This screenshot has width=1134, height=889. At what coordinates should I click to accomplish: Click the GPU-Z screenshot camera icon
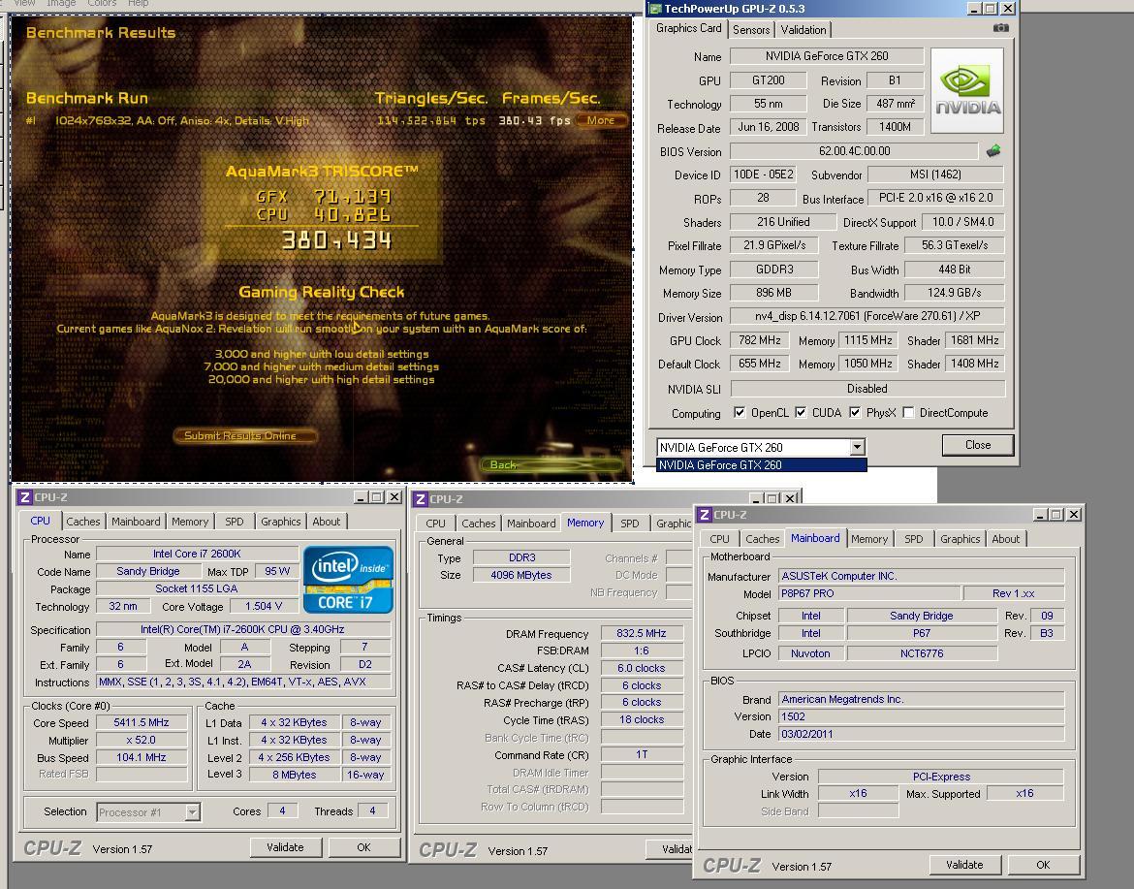click(1001, 27)
